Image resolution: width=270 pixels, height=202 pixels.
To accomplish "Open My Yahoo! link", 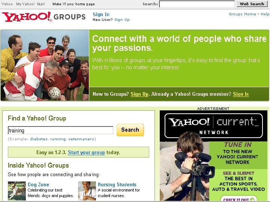I will 25,4.
